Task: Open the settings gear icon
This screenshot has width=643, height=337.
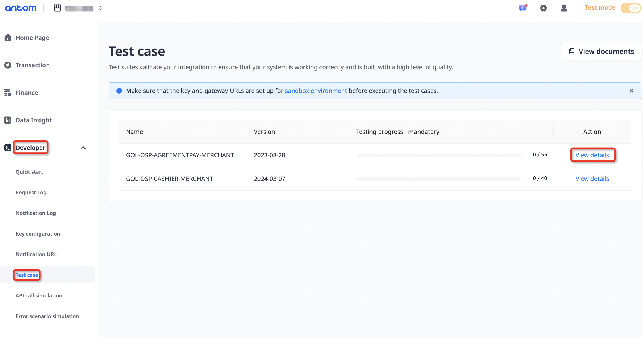Action: pyautogui.click(x=543, y=8)
